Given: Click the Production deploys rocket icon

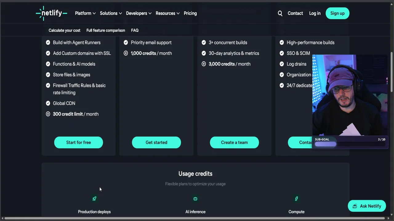Looking at the screenshot, I should (x=94, y=199).
